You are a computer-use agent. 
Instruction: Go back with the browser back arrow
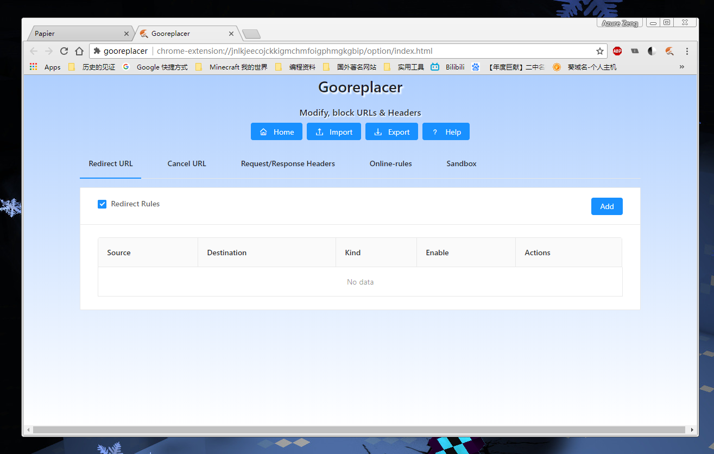(x=34, y=51)
